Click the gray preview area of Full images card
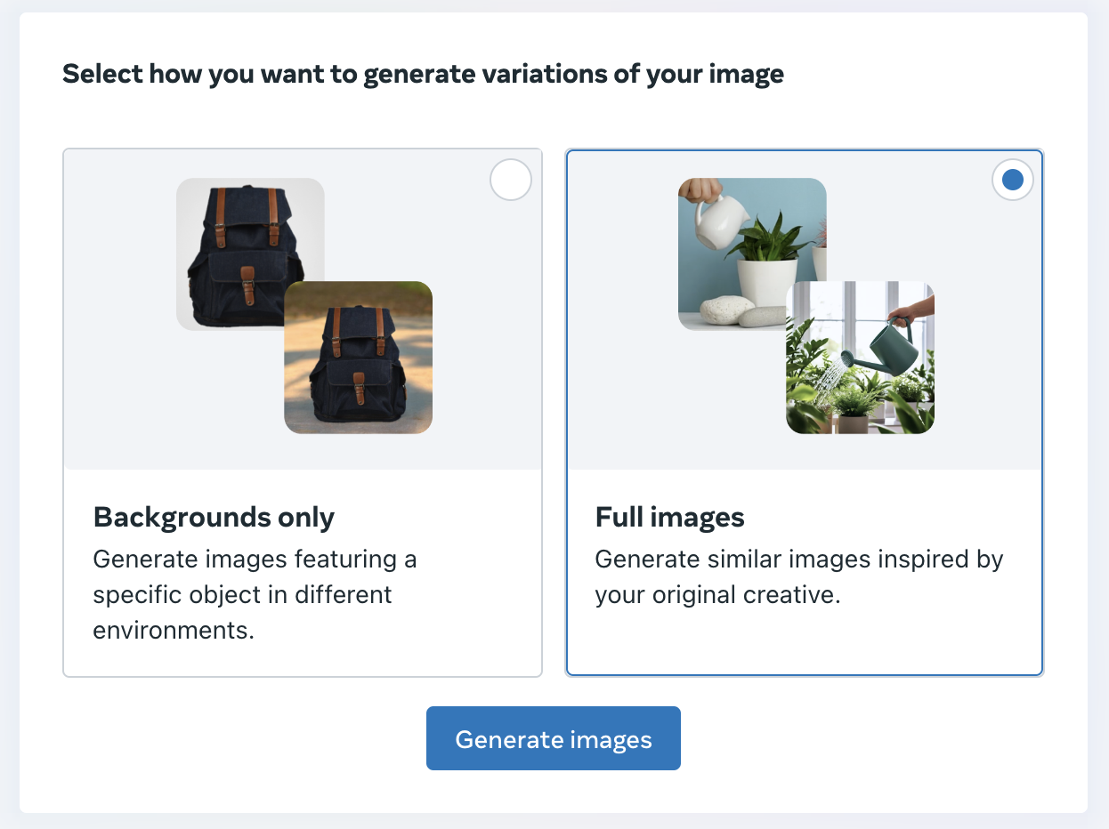The width and height of the screenshot is (1109, 829). point(805,310)
